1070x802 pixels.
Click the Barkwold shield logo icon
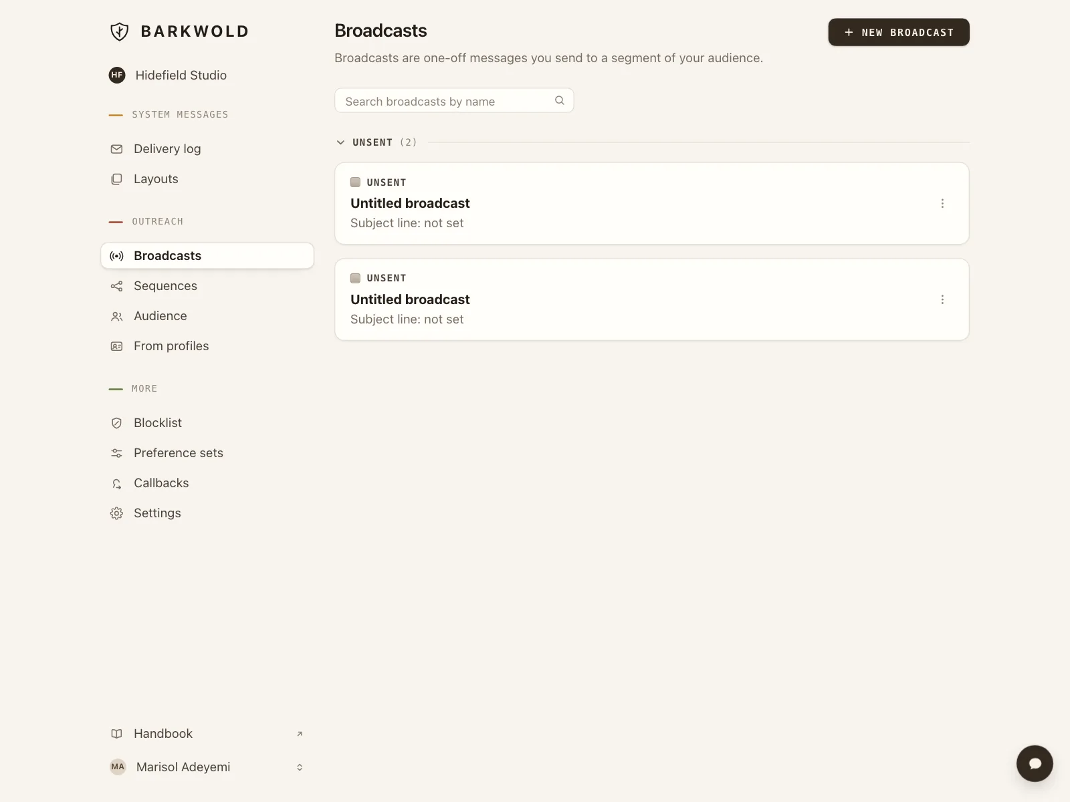[119, 31]
